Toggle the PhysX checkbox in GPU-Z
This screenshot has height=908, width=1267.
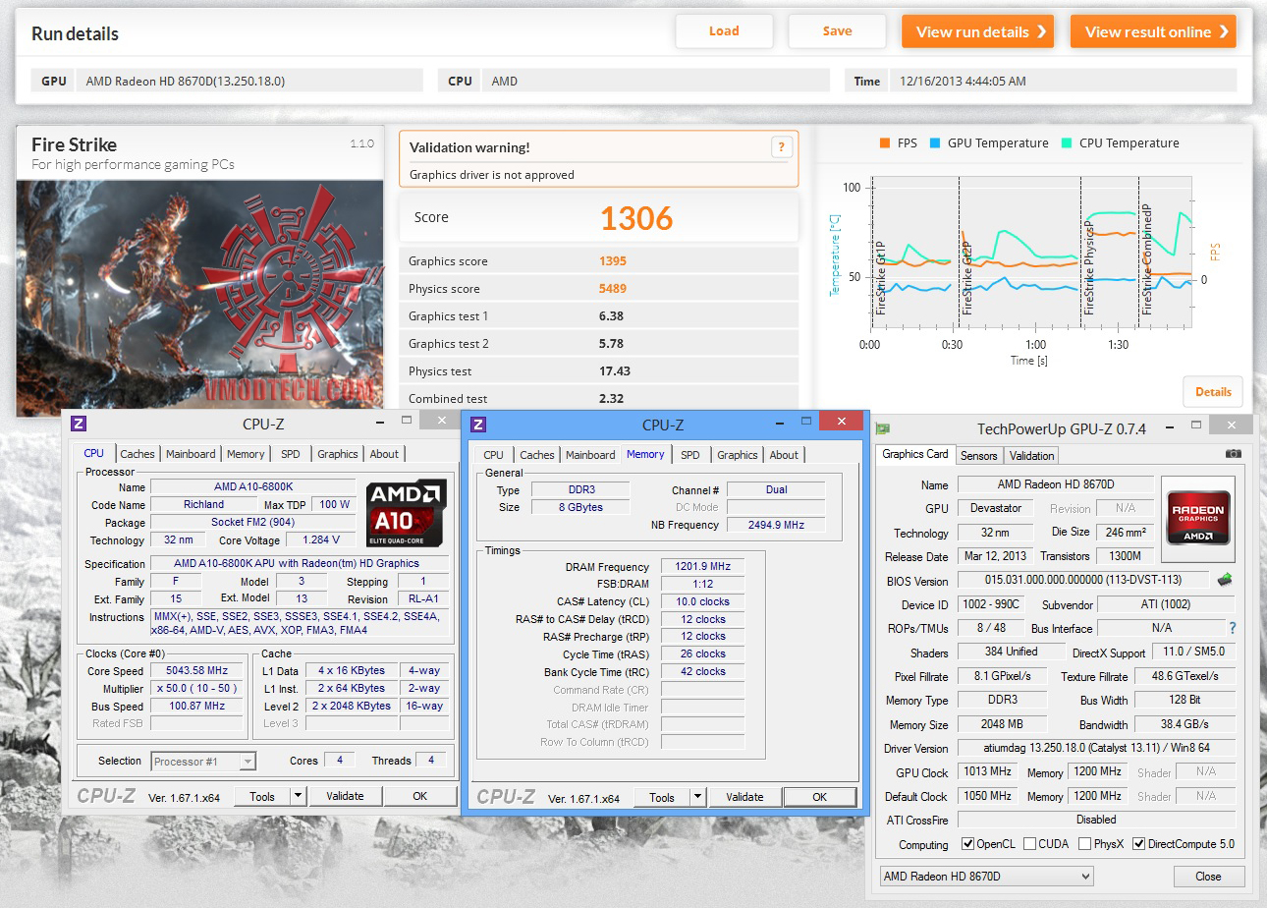click(1084, 844)
